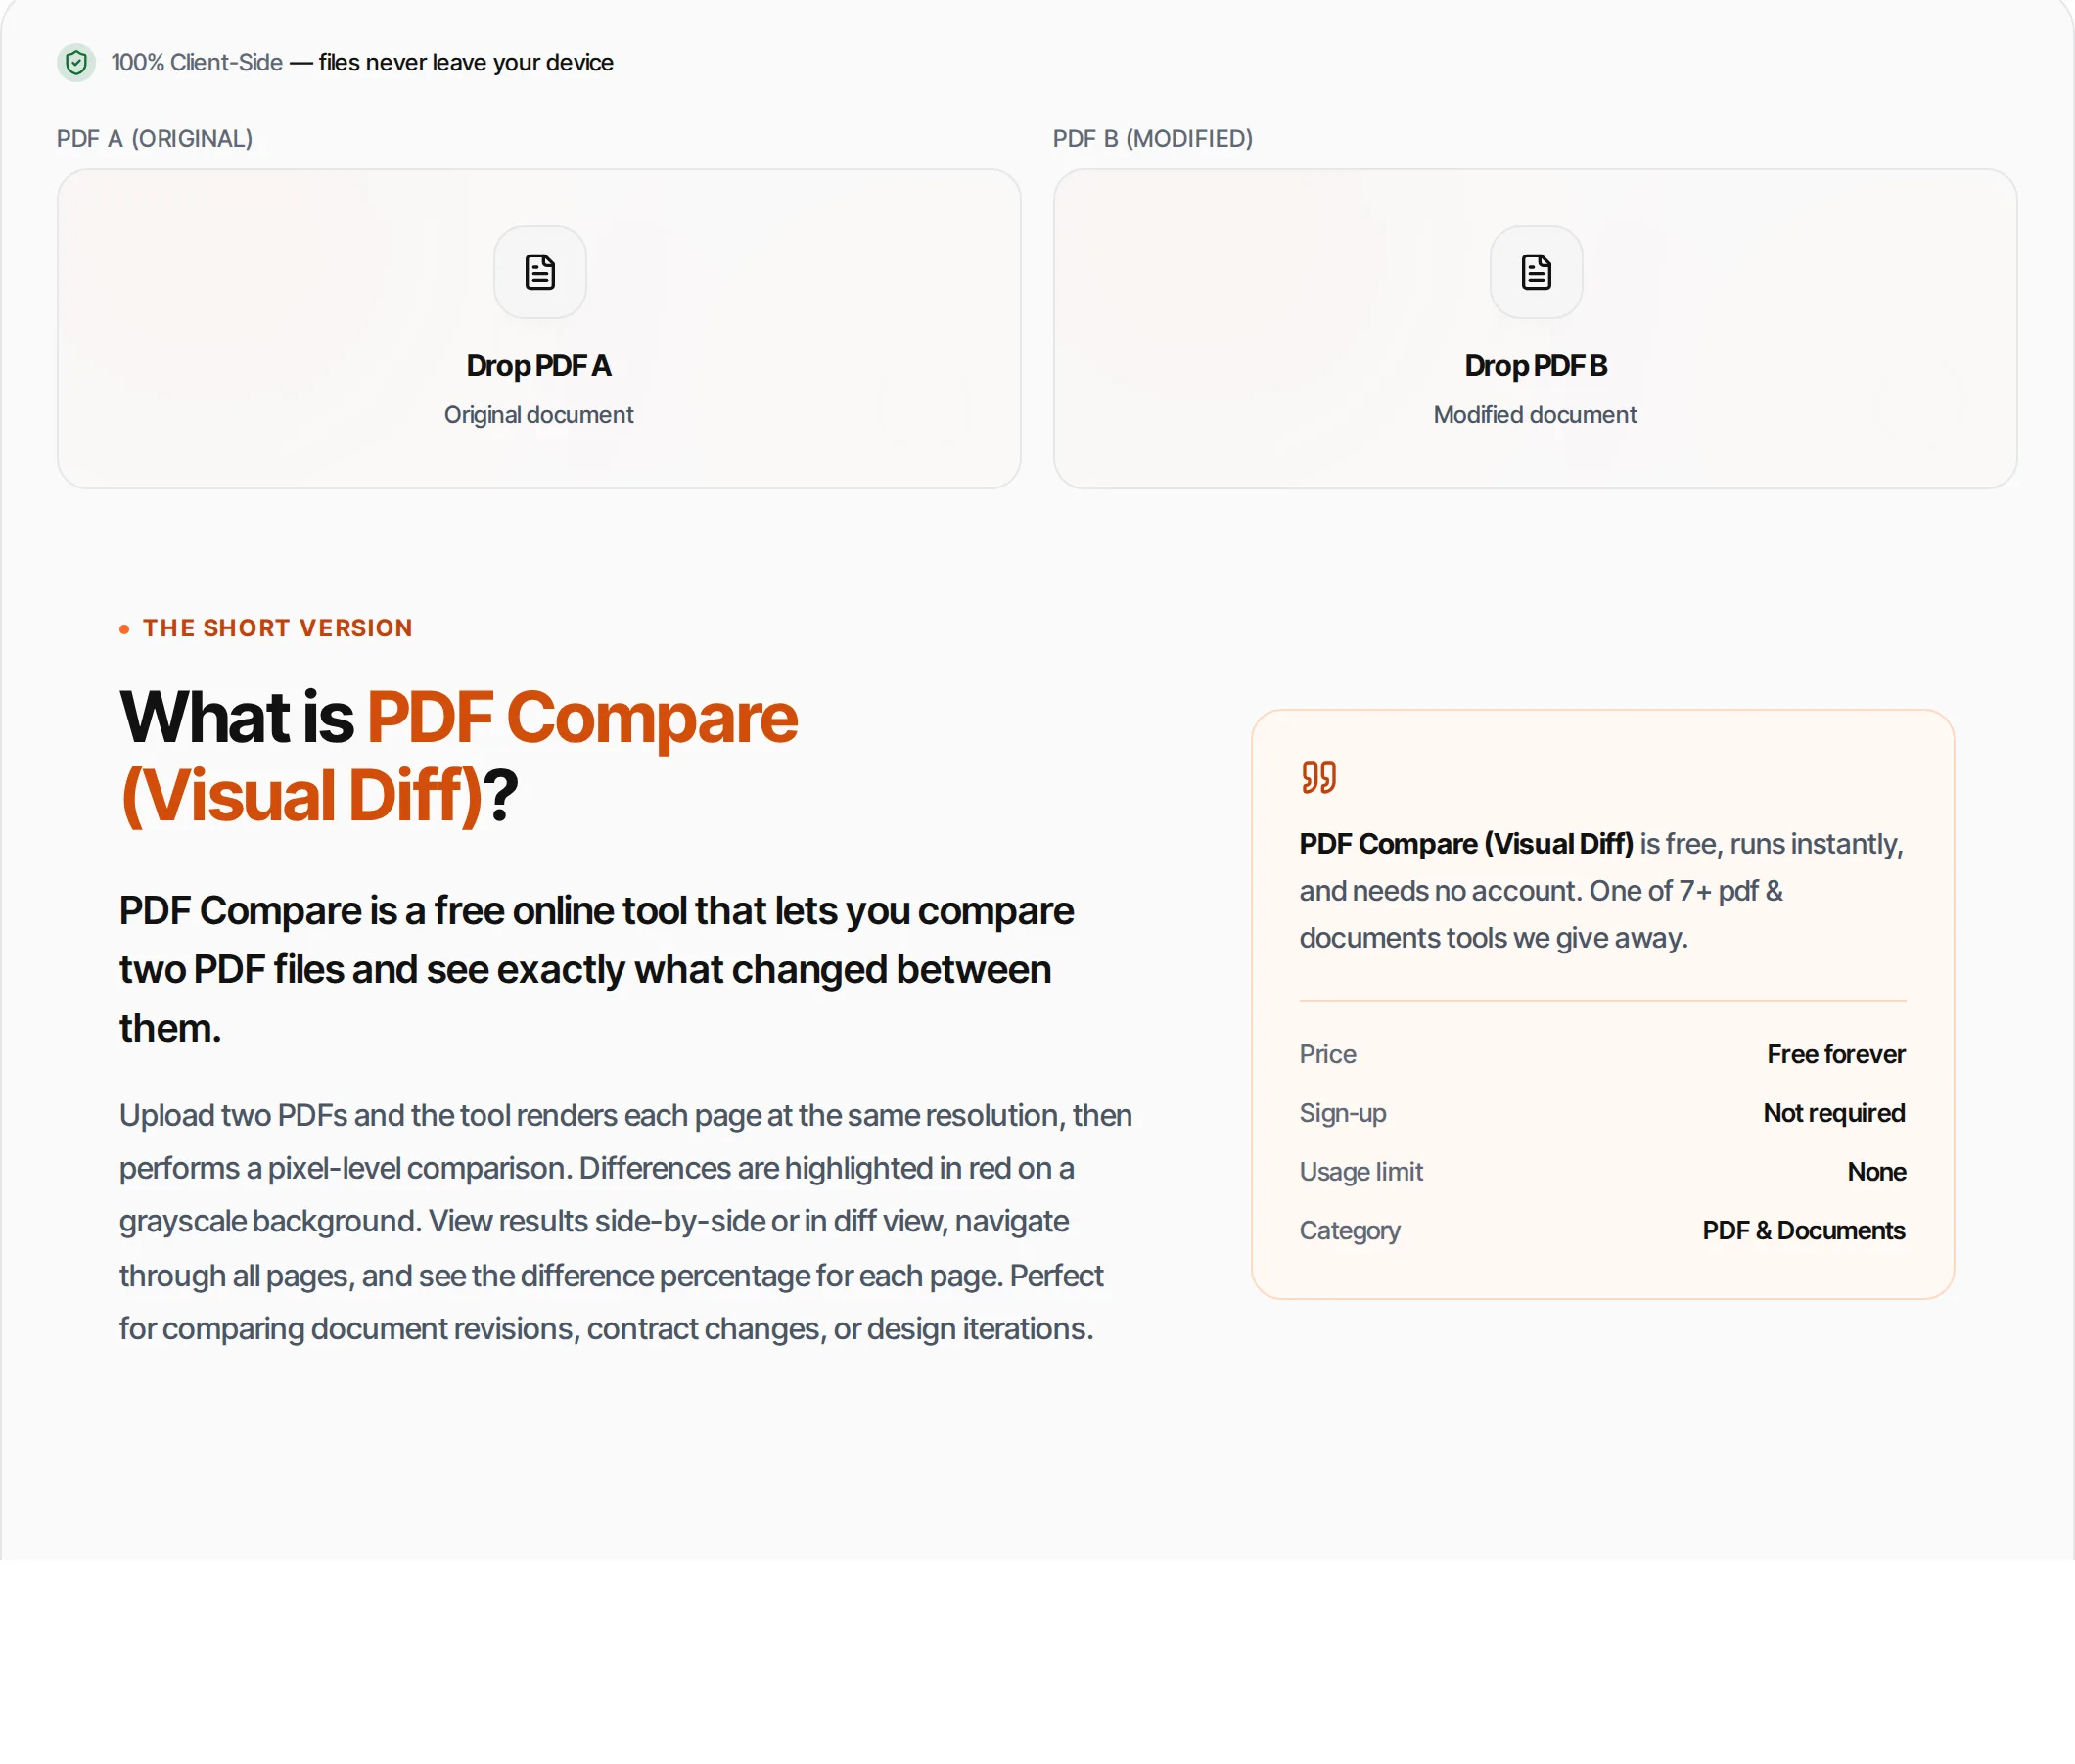Image resolution: width=2075 pixels, height=1764 pixels.
Task: Click the bold 'PDF Compare is a free online tool' summary
Action: (597, 969)
